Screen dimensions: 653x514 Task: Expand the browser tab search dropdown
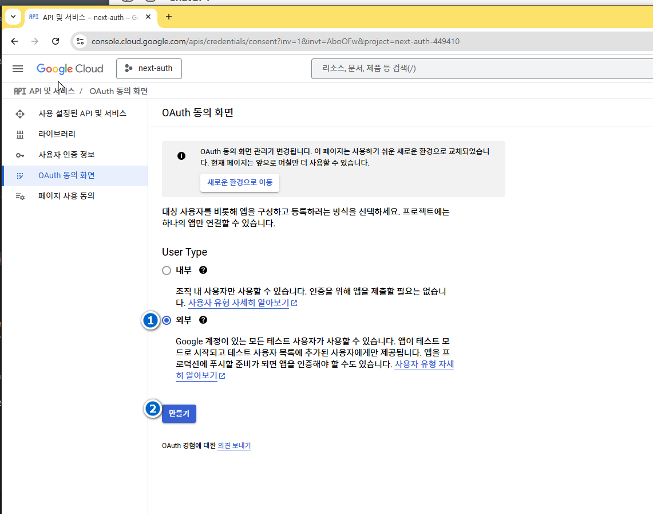pos(13,17)
